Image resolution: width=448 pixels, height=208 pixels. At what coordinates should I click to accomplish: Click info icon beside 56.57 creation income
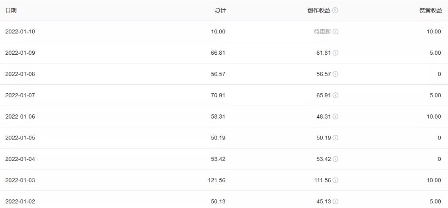[335, 74]
